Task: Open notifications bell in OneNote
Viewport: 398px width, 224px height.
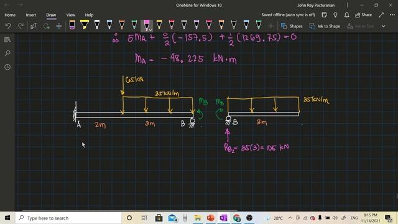Action: tap(346, 15)
